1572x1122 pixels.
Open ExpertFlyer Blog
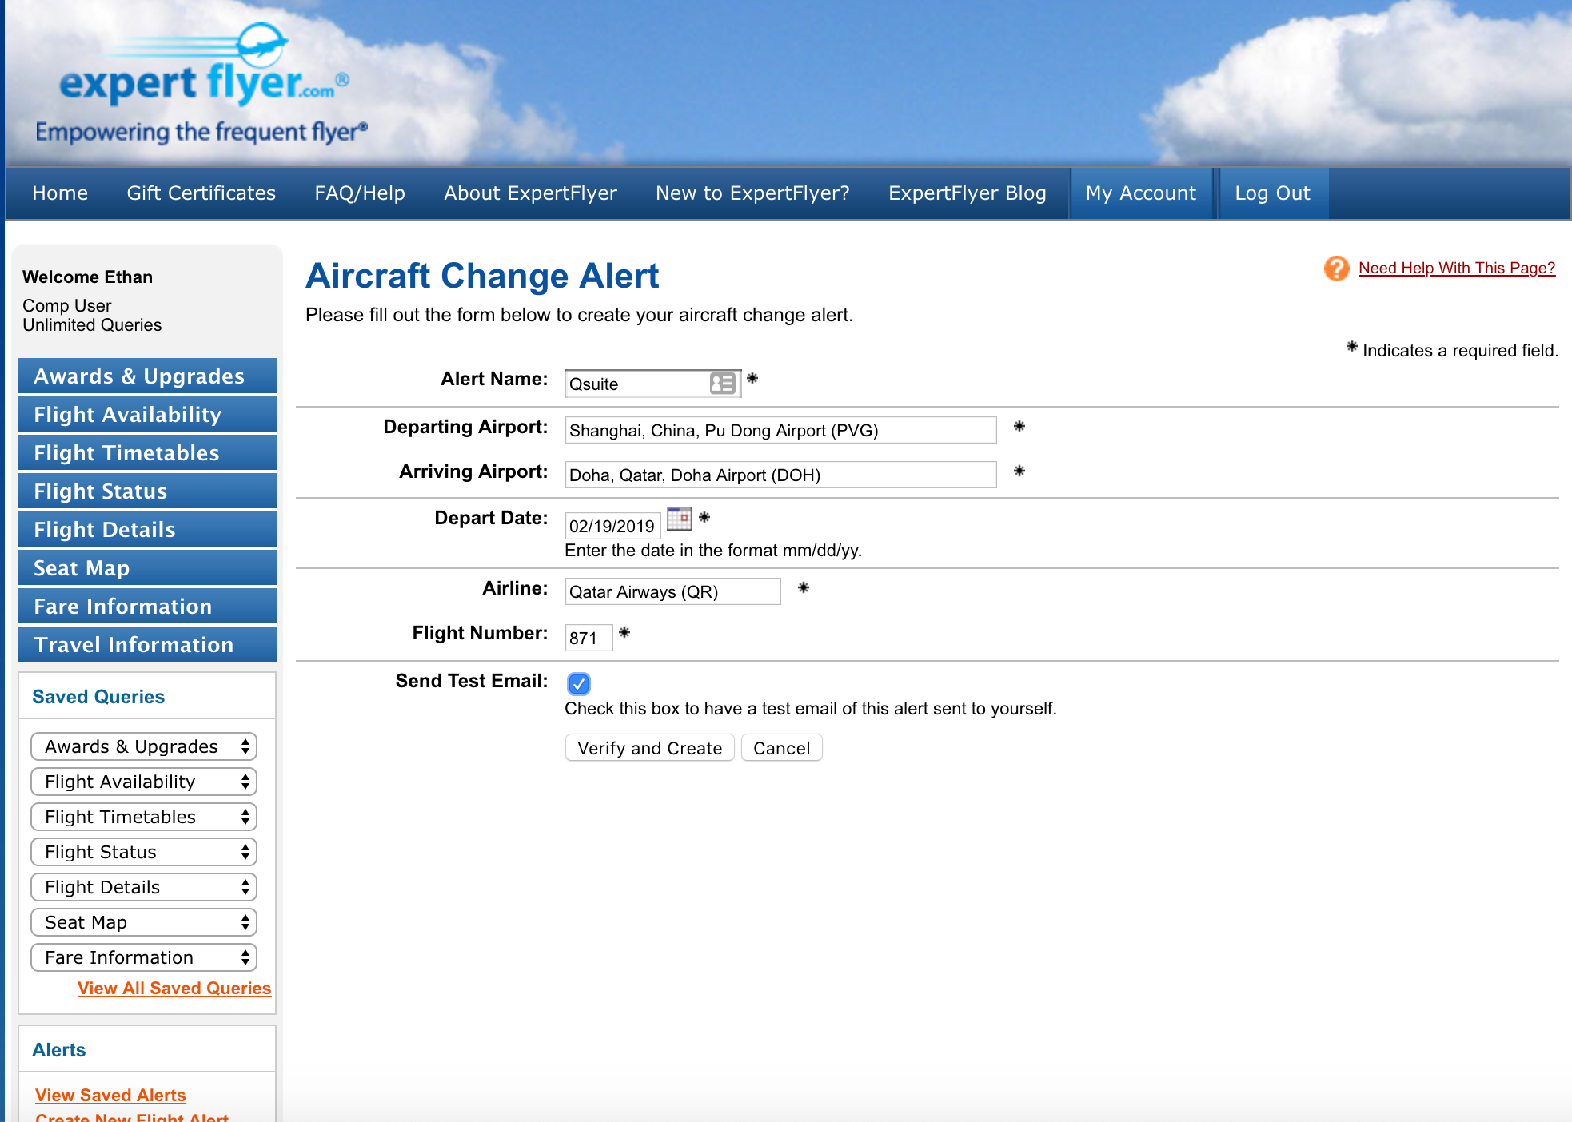coord(968,193)
